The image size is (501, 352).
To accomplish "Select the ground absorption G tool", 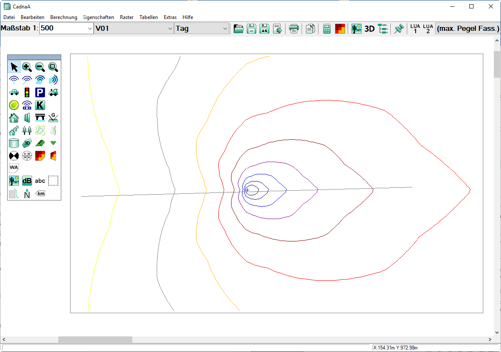I will pos(53,118).
